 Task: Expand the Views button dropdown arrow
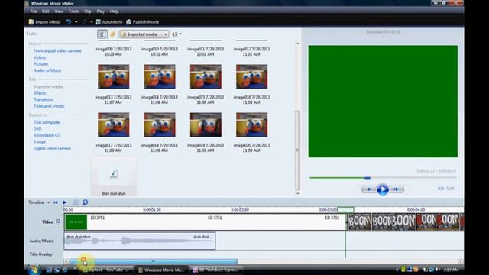(180, 34)
